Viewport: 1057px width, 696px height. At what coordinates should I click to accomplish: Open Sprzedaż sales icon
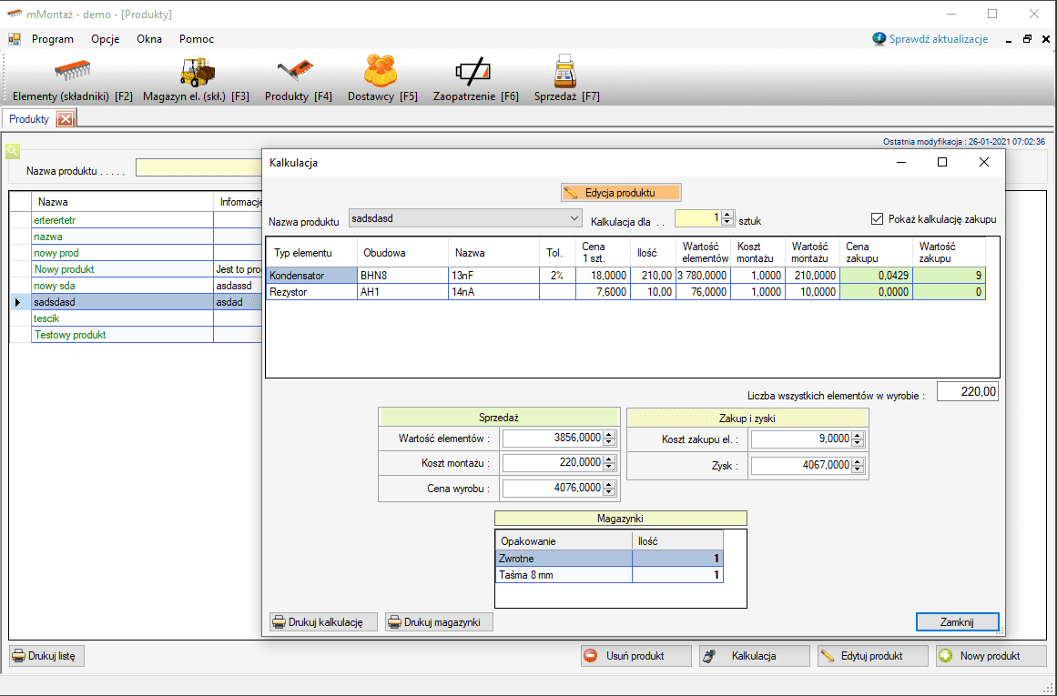[566, 71]
